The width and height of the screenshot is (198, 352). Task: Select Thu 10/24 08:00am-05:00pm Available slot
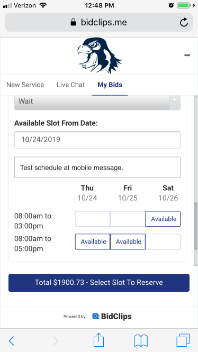(x=93, y=242)
